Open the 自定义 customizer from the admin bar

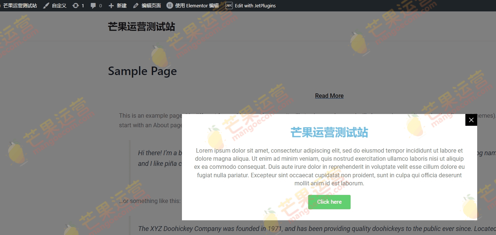point(59,6)
